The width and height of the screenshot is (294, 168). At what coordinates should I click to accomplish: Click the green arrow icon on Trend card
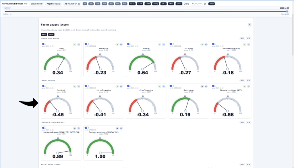(x=74, y=45)
